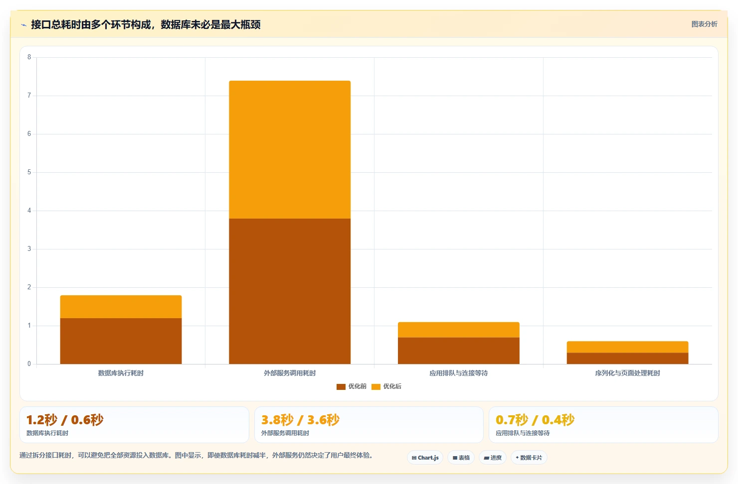This screenshot has height=484, width=738.
Task: Click the 优化前 legend text
Action: pos(358,386)
